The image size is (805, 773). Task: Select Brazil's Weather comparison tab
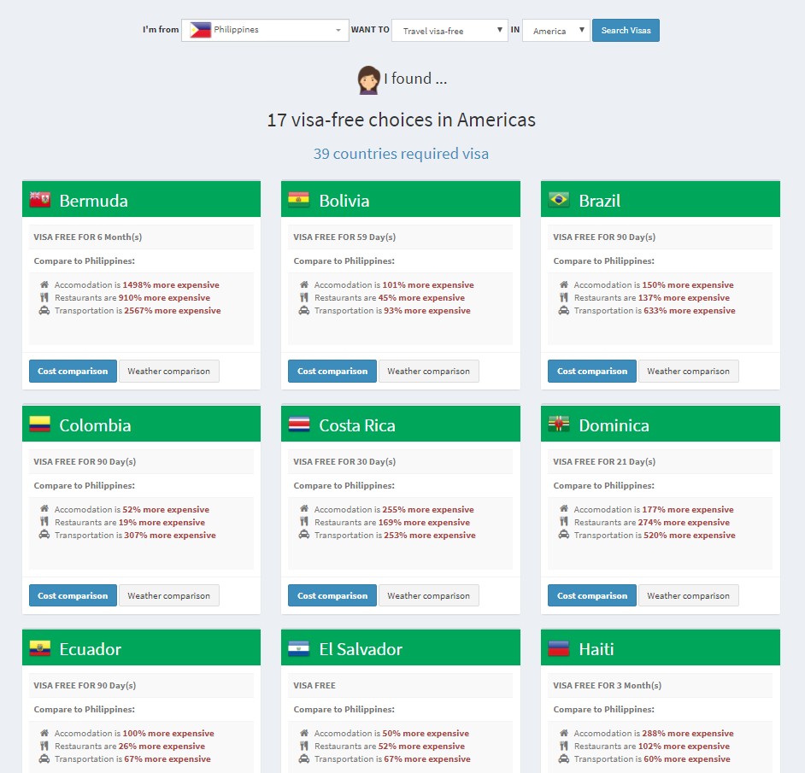click(689, 371)
